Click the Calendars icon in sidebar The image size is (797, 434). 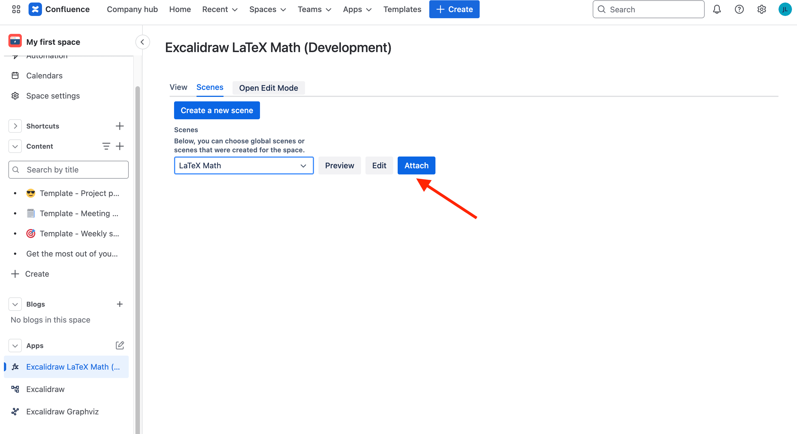click(15, 76)
